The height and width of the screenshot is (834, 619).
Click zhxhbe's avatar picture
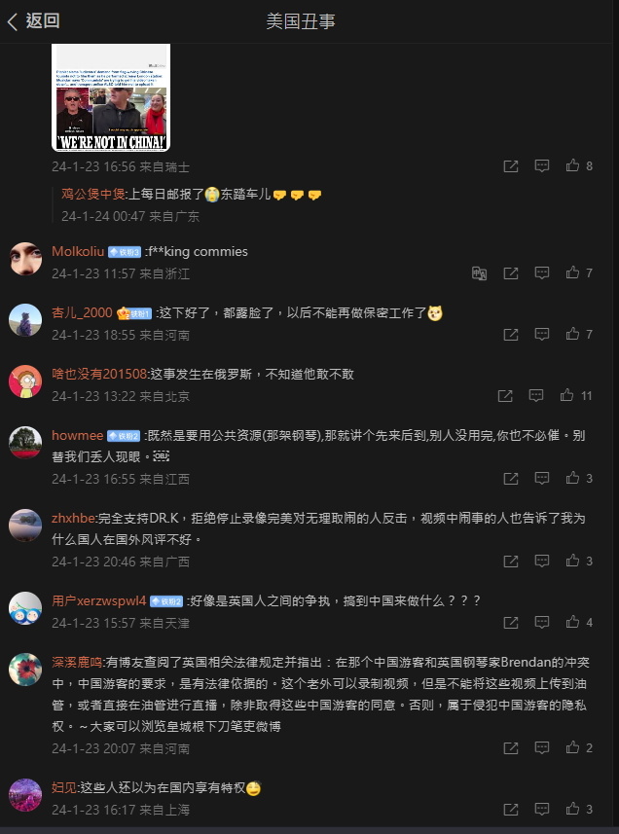tap(25, 526)
